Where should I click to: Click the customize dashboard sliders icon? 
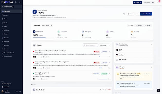(x=124, y=14)
